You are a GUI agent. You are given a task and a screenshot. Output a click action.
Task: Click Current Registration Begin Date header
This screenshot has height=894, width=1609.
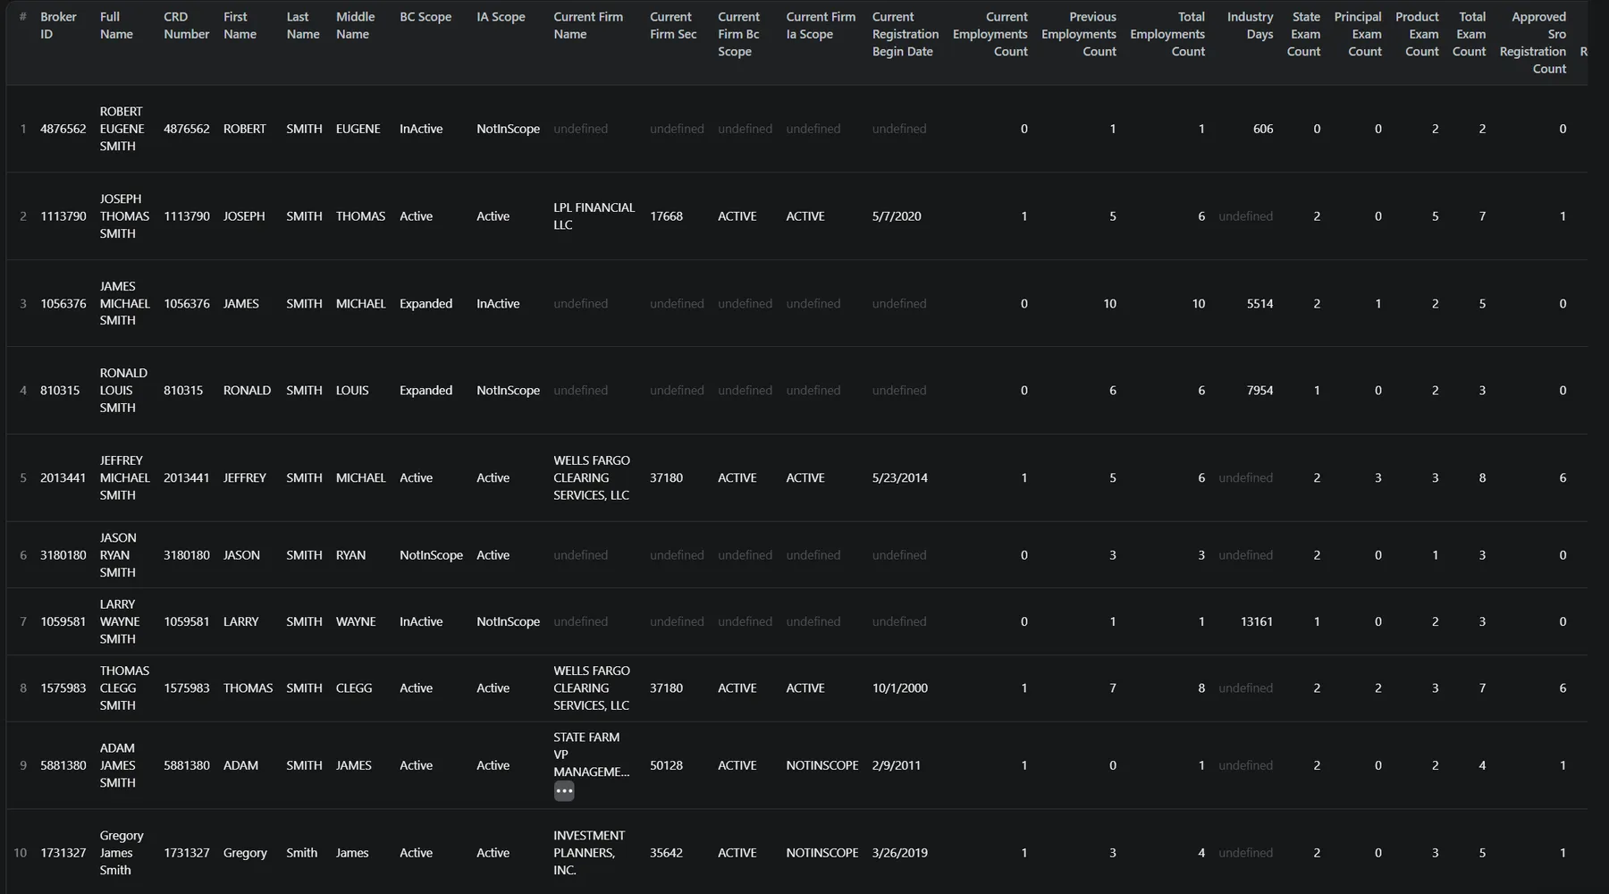point(905,34)
